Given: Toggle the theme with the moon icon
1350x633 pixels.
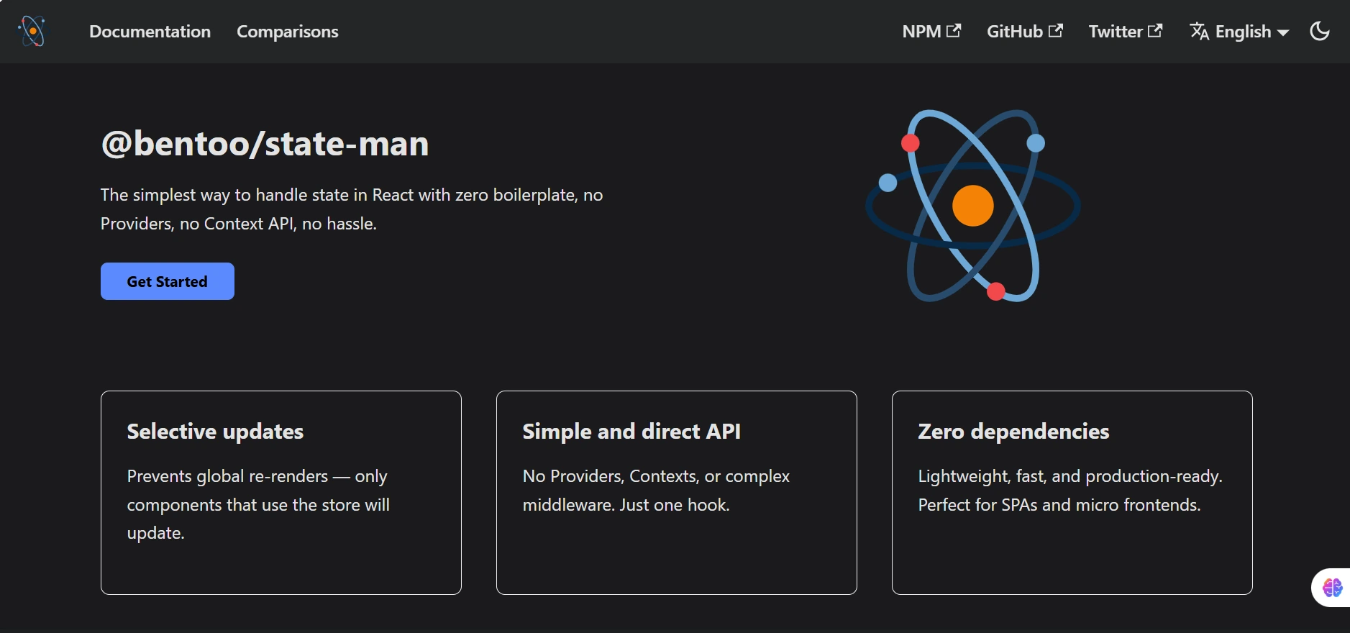Looking at the screenshot, I should [1320, 31].
